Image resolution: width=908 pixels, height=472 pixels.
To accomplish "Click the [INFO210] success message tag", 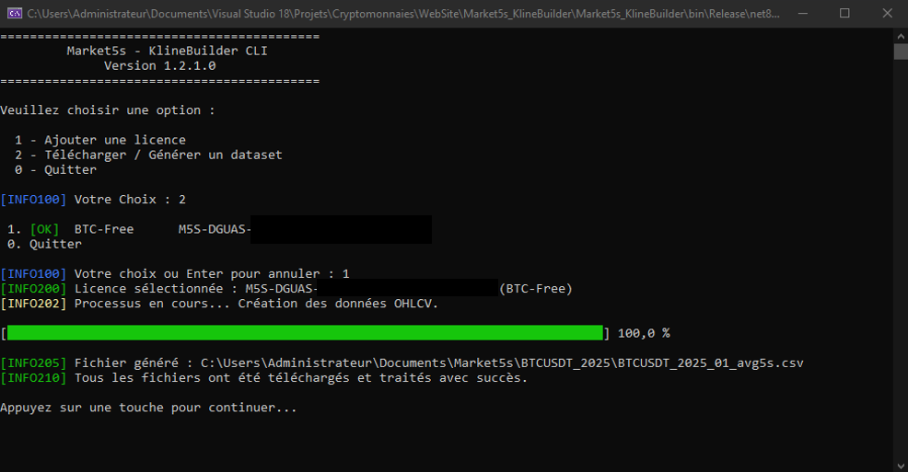I will click(x=33, y=378).
